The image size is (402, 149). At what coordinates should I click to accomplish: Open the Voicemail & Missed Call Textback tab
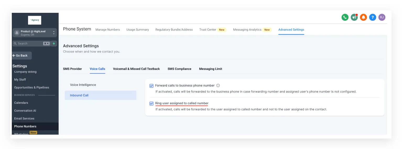[136, 69]
